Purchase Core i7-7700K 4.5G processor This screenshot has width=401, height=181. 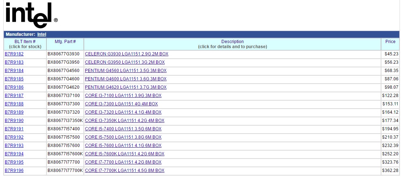pos(124,171)
